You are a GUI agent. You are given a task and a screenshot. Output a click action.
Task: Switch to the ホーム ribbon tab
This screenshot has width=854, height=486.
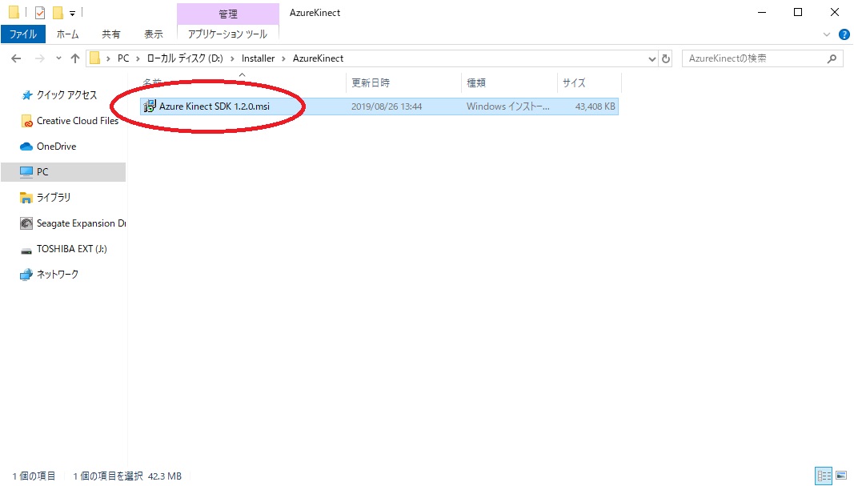pyautogui.click(x=67, y=34)
